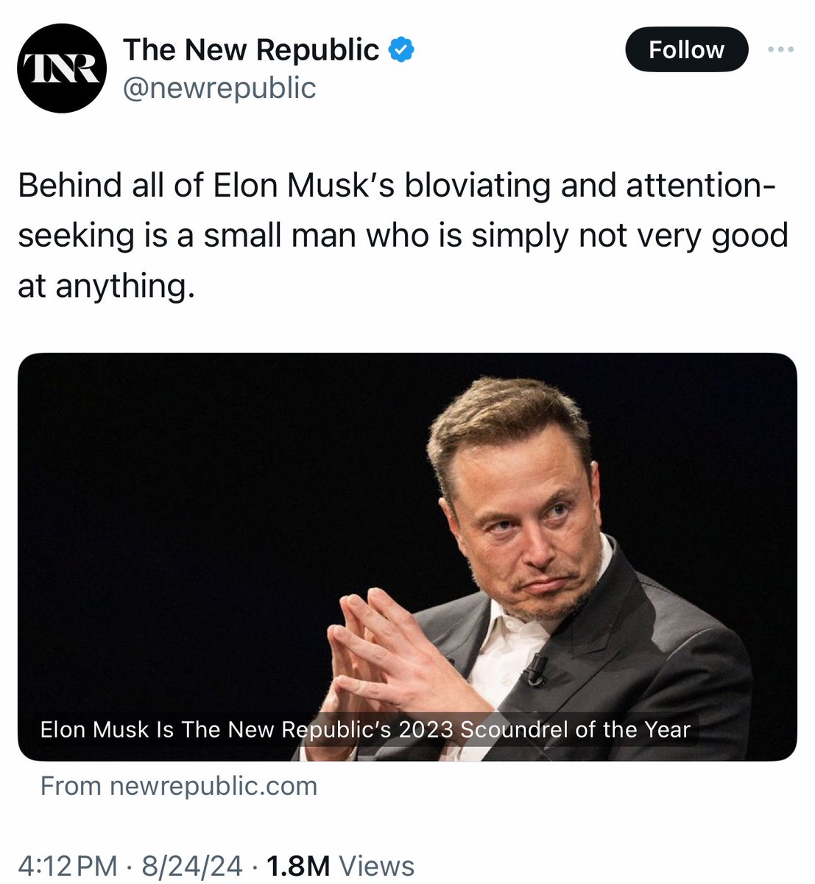The image size is (815, 884).
Task: Open The New Republic display name
Action: pos(251,50)
